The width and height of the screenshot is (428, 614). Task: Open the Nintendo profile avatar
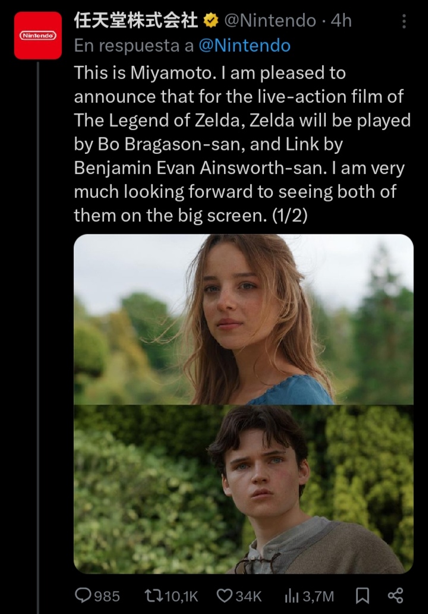[38, 36]
